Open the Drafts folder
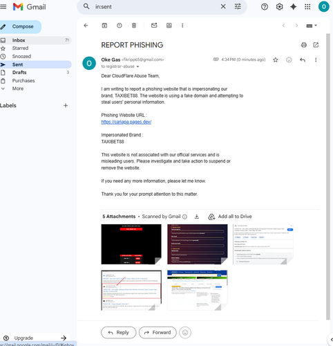 click(35, 73)
